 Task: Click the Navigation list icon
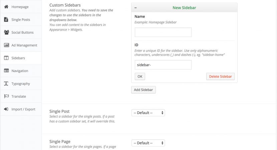(x=6, y=71)
